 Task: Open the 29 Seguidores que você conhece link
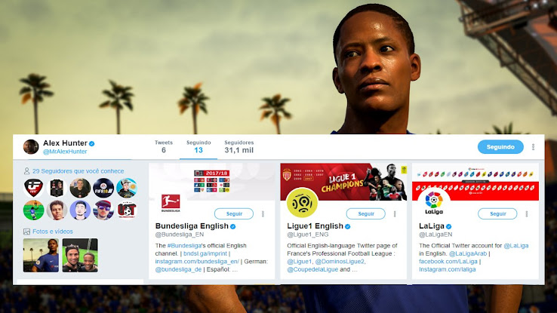(x=78, y=171)
